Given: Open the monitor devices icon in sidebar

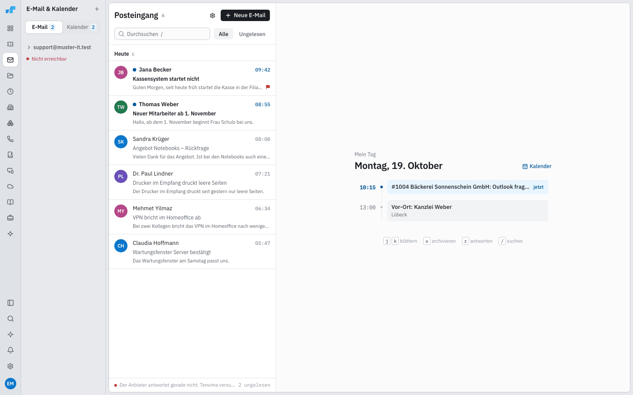Looking at the screenshot, I should click(11, 171).
